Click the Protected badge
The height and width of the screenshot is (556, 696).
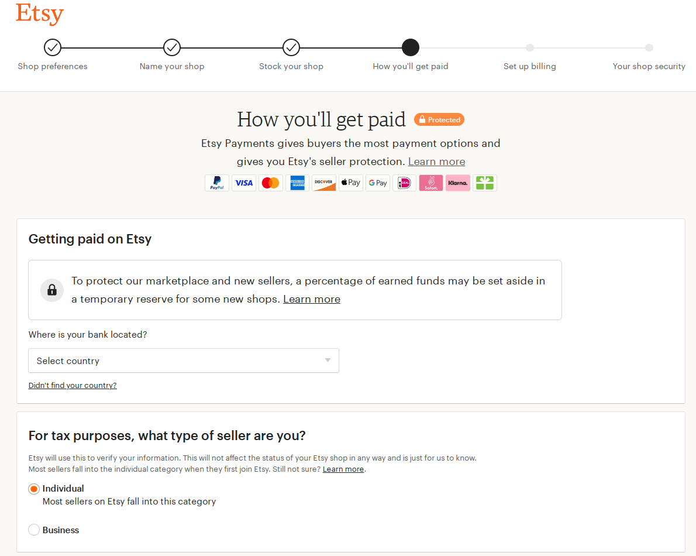[439, 119]
